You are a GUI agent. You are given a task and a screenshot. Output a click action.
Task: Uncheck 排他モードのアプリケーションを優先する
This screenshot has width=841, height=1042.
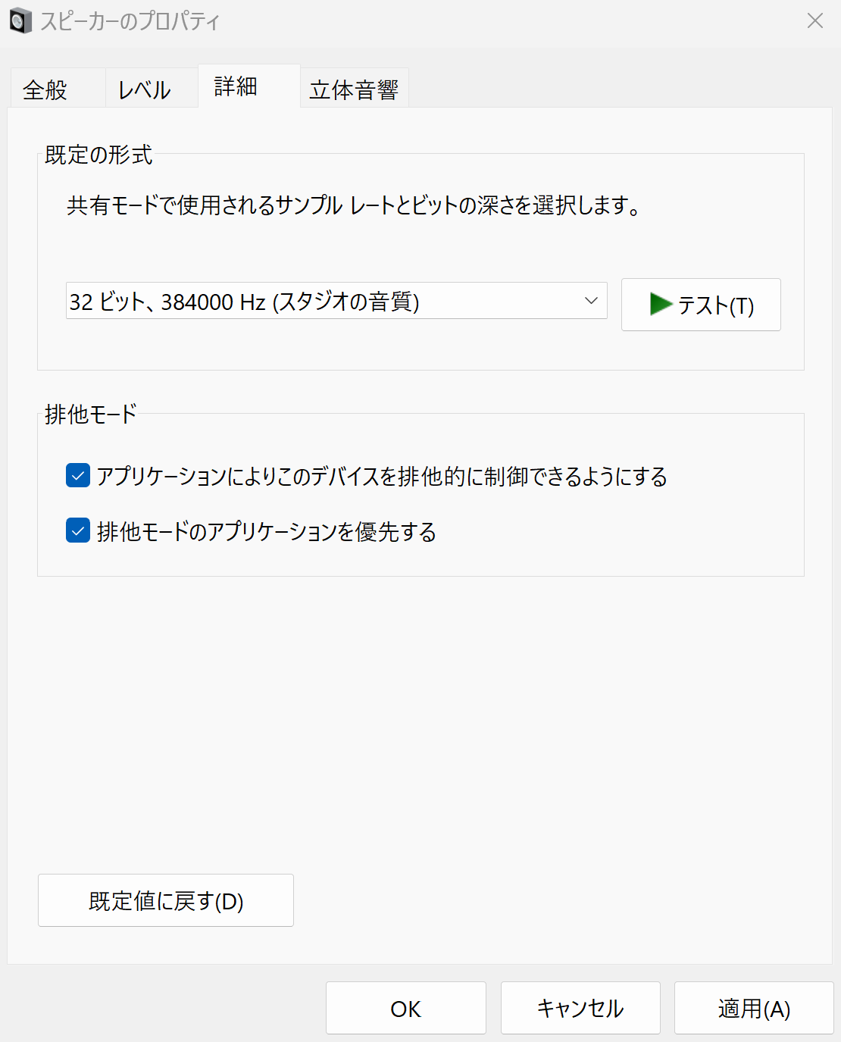point(77,531)
